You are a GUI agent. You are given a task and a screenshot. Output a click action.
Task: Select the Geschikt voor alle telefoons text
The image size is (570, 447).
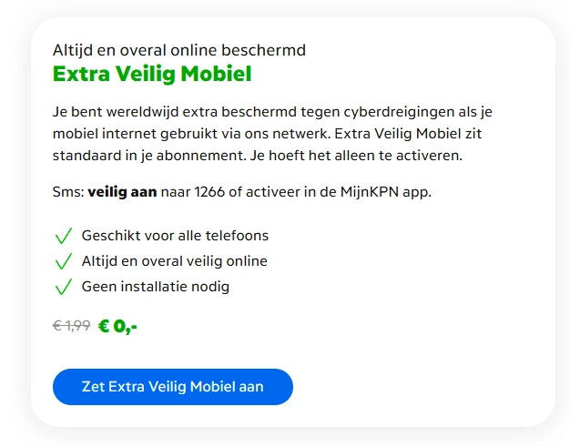(x=175, y=236)
